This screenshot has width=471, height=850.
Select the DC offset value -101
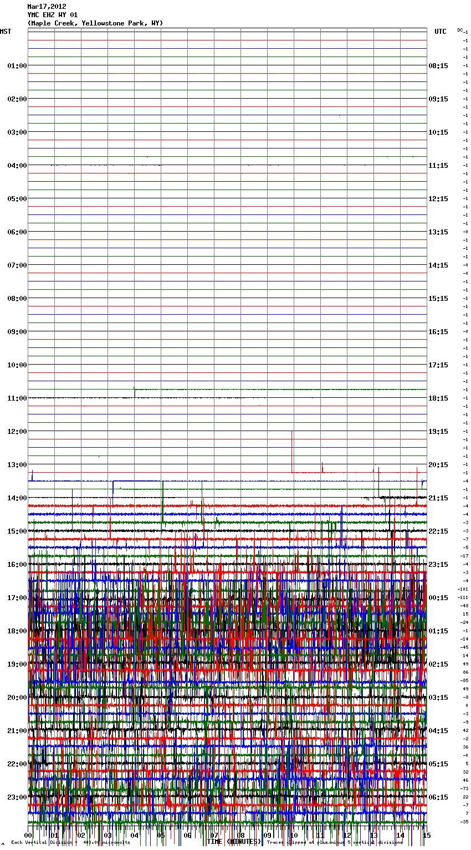click(x=463, y=589)
